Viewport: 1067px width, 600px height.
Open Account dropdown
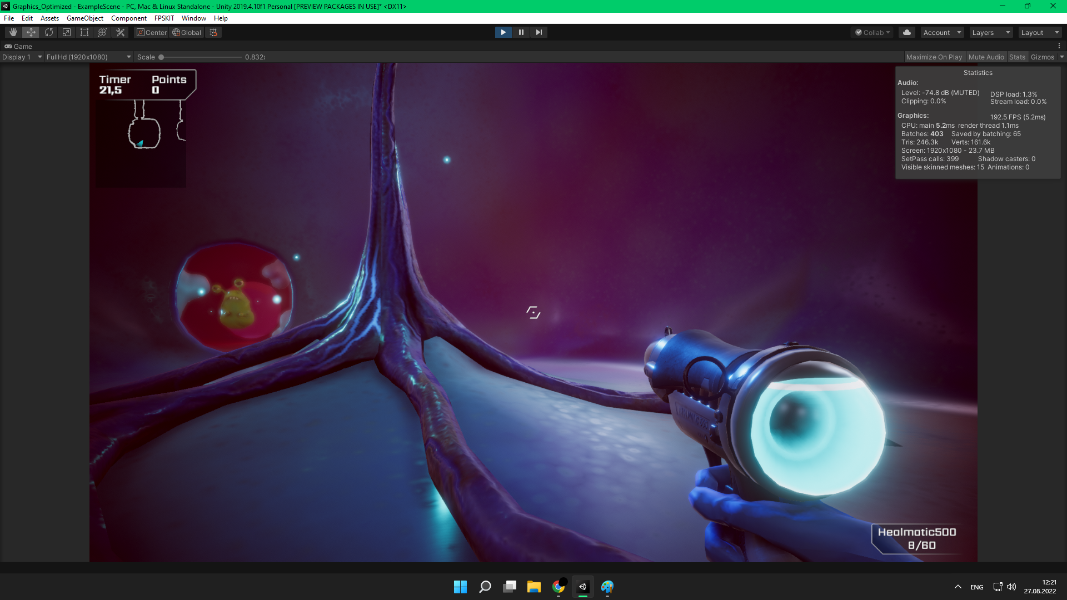[942, 32]
